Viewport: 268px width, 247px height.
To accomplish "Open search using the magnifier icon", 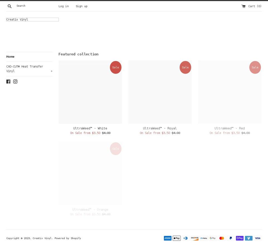I will tap(9, 6).
